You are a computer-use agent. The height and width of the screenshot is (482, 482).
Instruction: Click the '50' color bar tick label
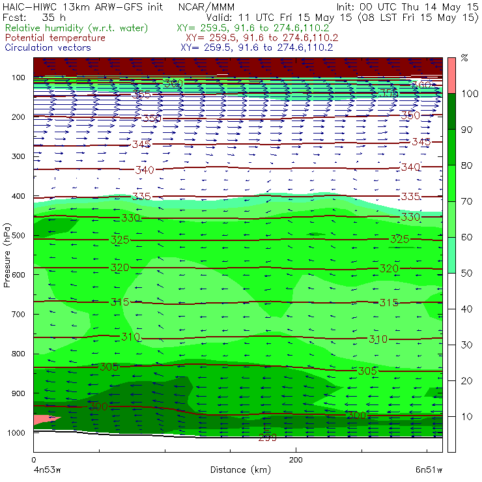tap(466, 274)
